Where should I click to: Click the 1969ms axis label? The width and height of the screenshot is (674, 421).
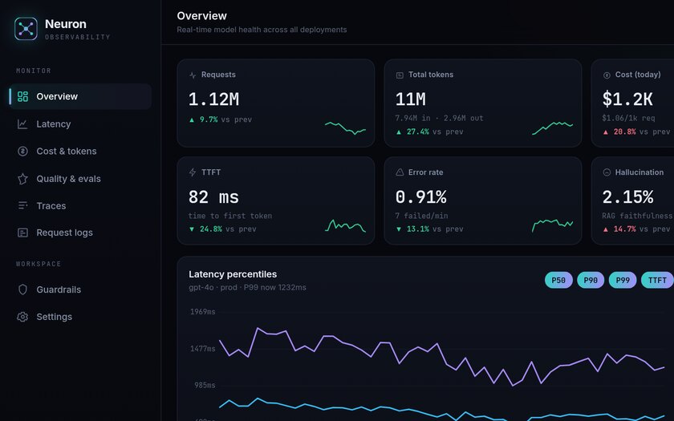point(202,312)
